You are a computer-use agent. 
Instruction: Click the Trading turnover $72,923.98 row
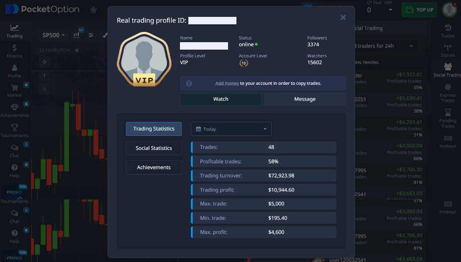264,176
